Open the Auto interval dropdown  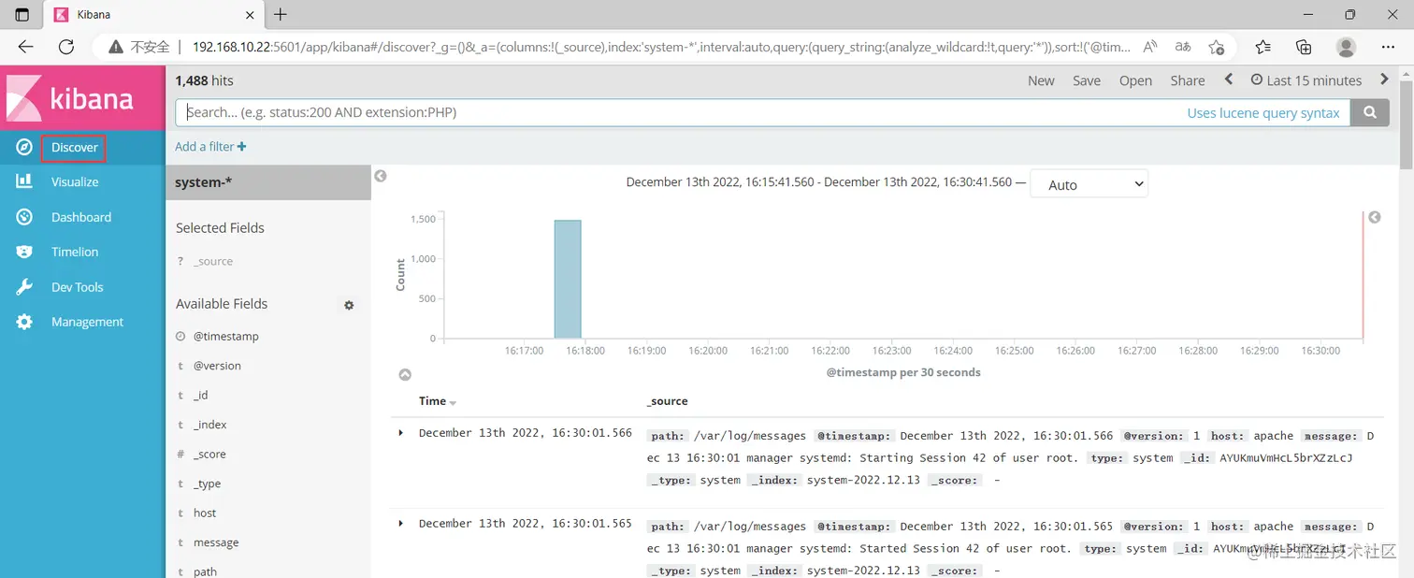coord(1089,184)
